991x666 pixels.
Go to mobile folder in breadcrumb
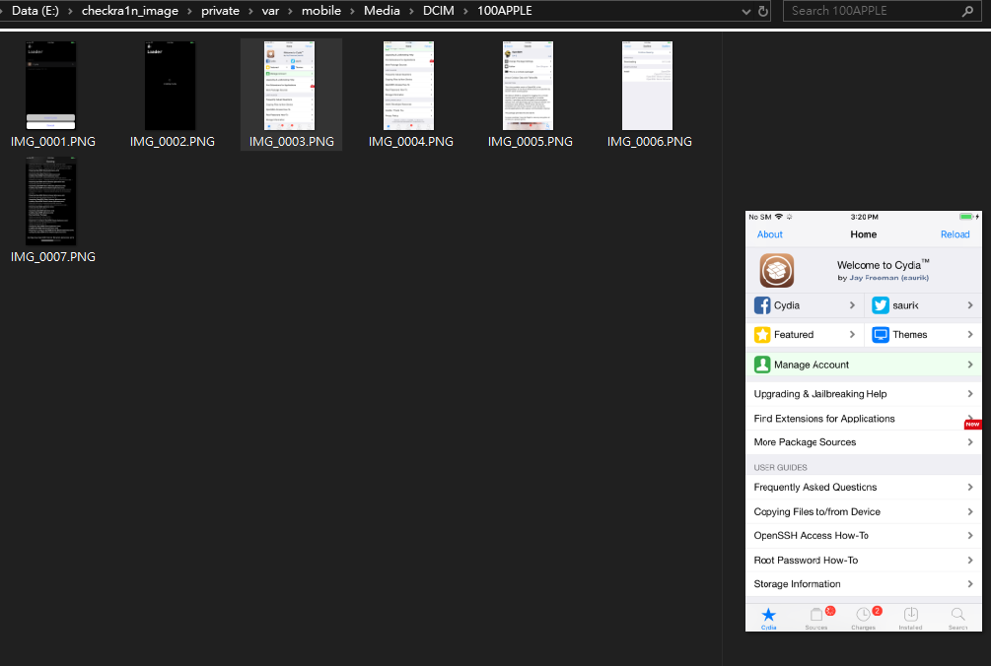pos(321,11)
